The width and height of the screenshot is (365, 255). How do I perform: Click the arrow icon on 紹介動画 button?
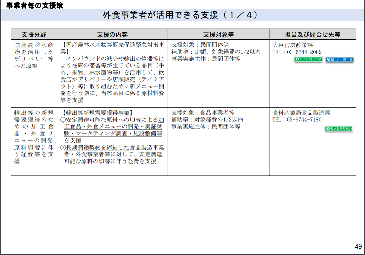pos(329,59)
